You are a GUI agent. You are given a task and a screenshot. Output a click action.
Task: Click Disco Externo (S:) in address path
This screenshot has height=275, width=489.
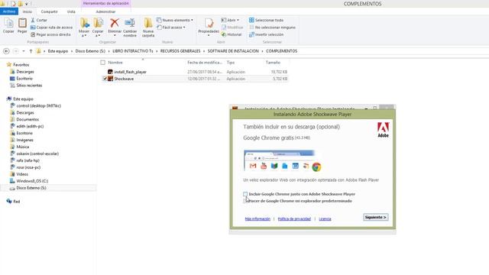pyautogui.click(x=90, y=51)
